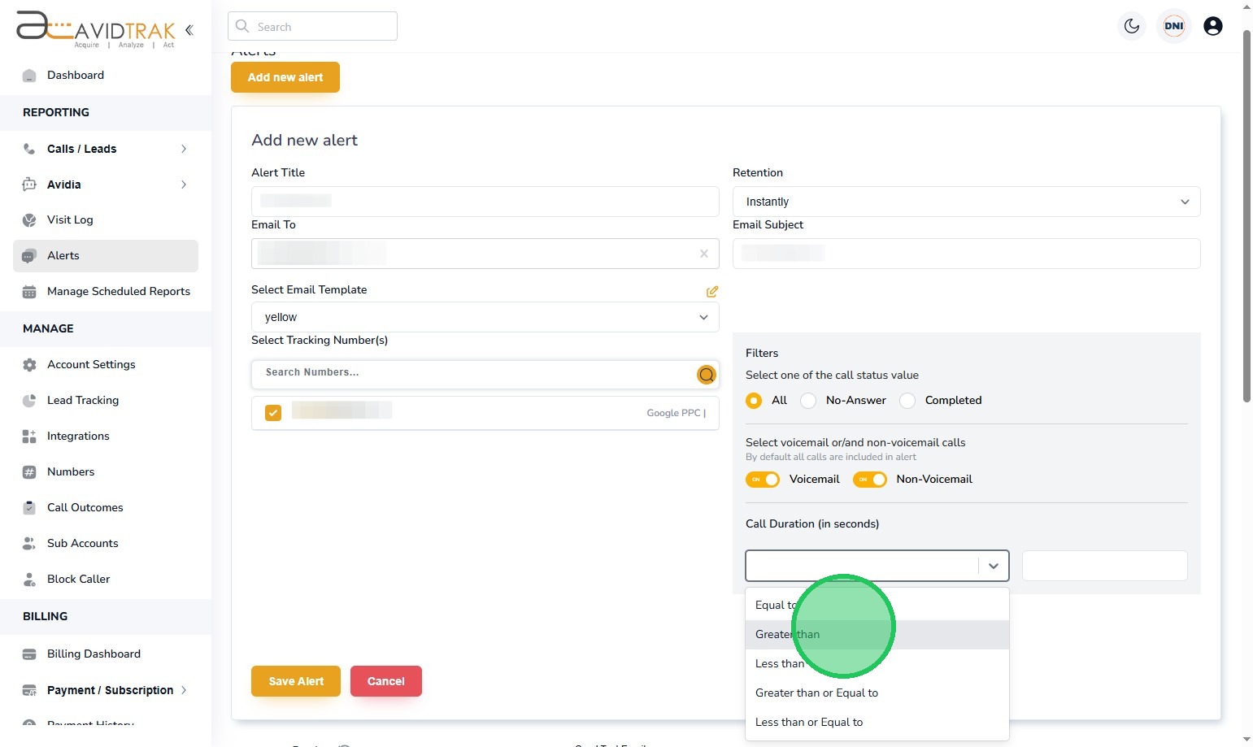Click the Dashboard sidebar icon
This screenshot has height=747, width=1253.
[29, 76]
